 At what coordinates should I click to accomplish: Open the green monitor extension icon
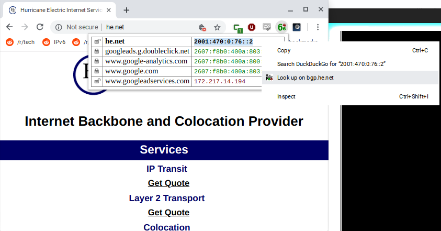pyautogui.click(x=238, y=28)
